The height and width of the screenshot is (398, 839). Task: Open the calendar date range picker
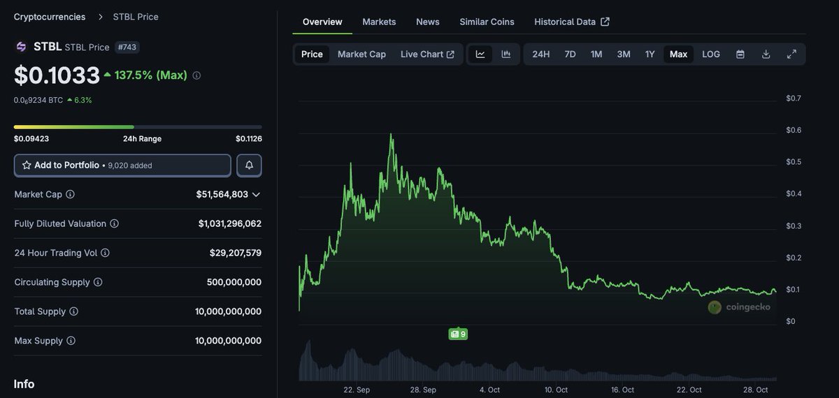click(740, 54)
